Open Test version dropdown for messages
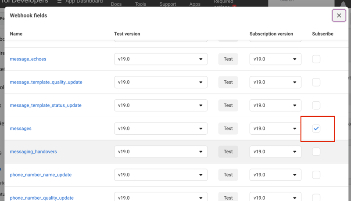 (161, 129)
